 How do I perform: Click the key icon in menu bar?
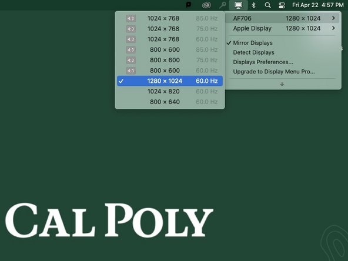(222, 5)
